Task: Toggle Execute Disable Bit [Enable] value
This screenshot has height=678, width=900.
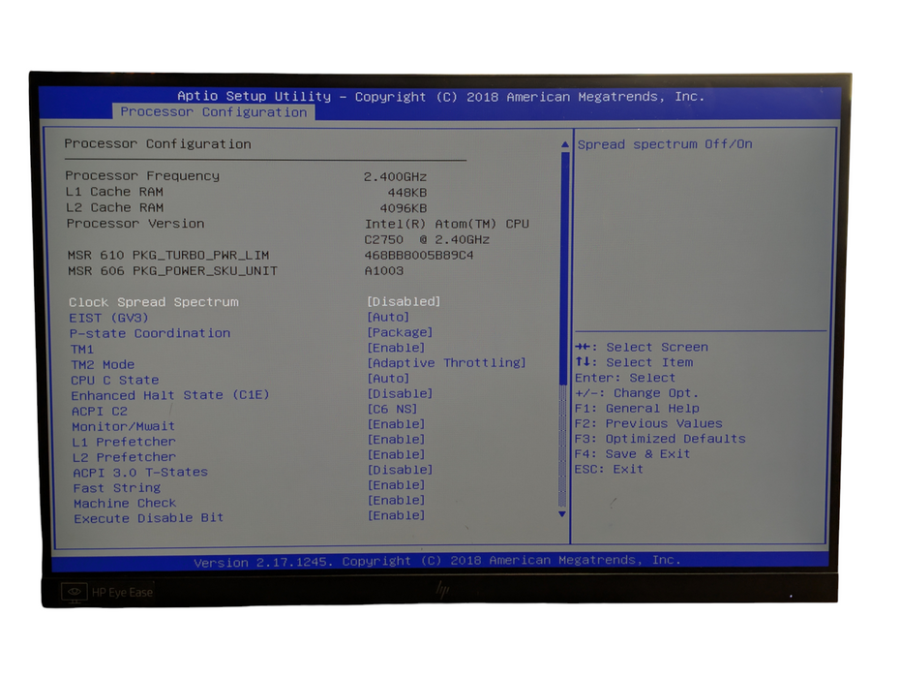Action: point(396,515)
